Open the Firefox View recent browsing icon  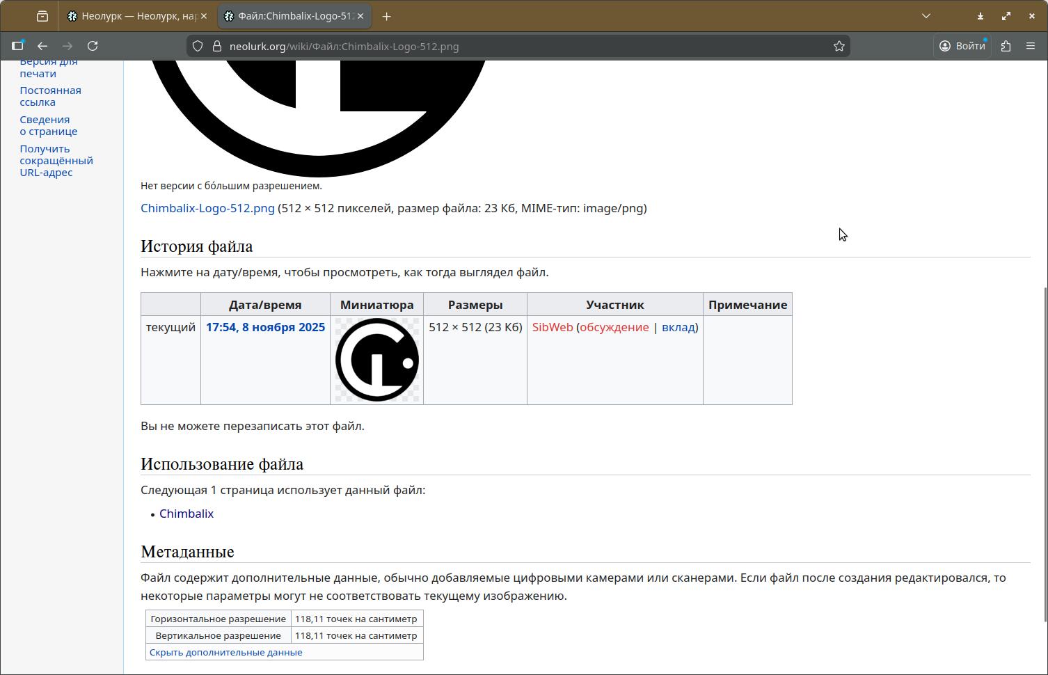[x=42, y=16]
